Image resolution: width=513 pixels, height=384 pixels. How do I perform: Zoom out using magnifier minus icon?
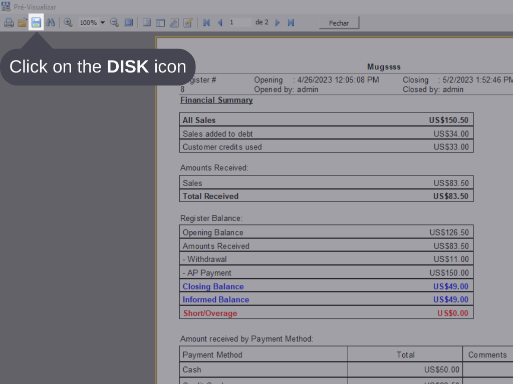click(x=114, y=22)
